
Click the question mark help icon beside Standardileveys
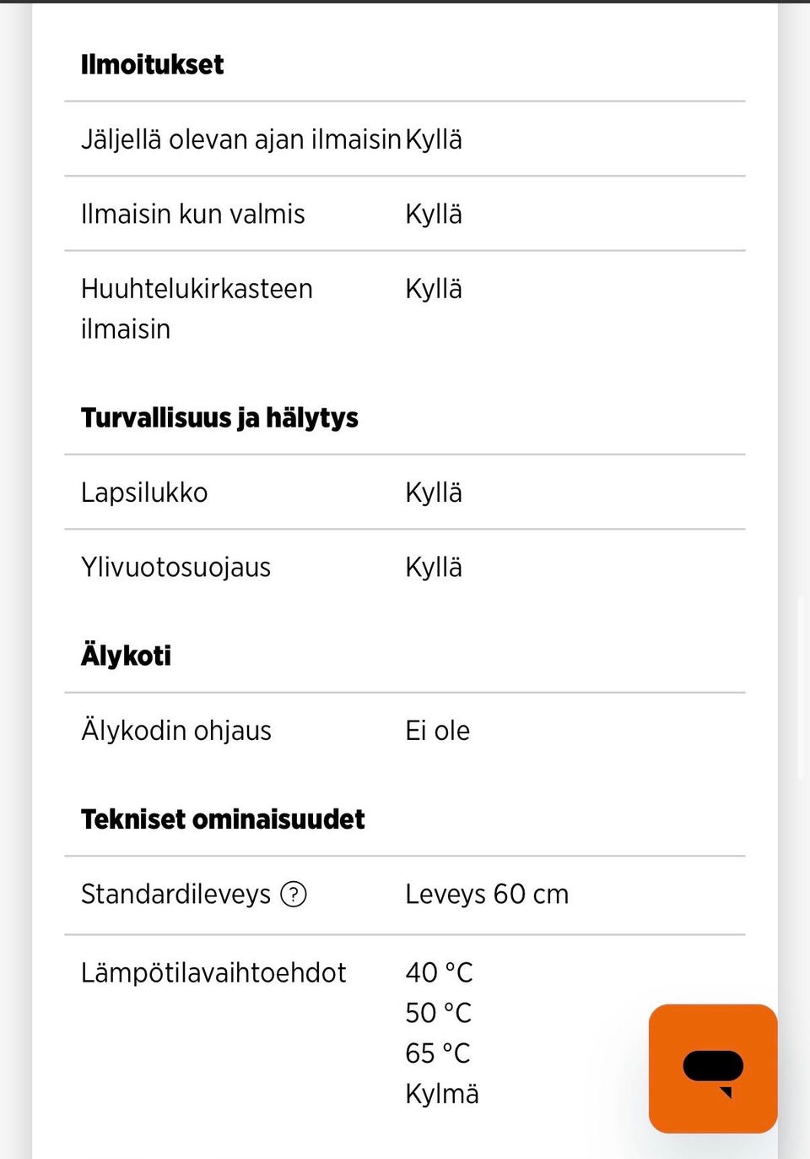(x=294, y=894)
